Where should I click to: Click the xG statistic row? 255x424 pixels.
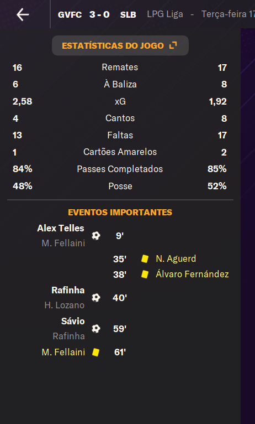[x=120, y=101]
